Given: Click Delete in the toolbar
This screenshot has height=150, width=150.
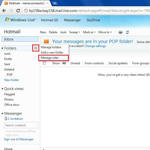Looking at the screenshot, I should 53,32.
